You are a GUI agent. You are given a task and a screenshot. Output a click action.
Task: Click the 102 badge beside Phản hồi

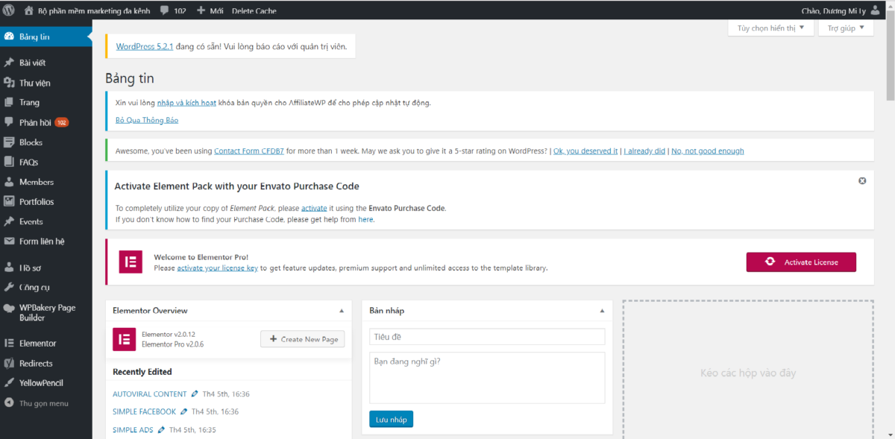coord(62,122)
